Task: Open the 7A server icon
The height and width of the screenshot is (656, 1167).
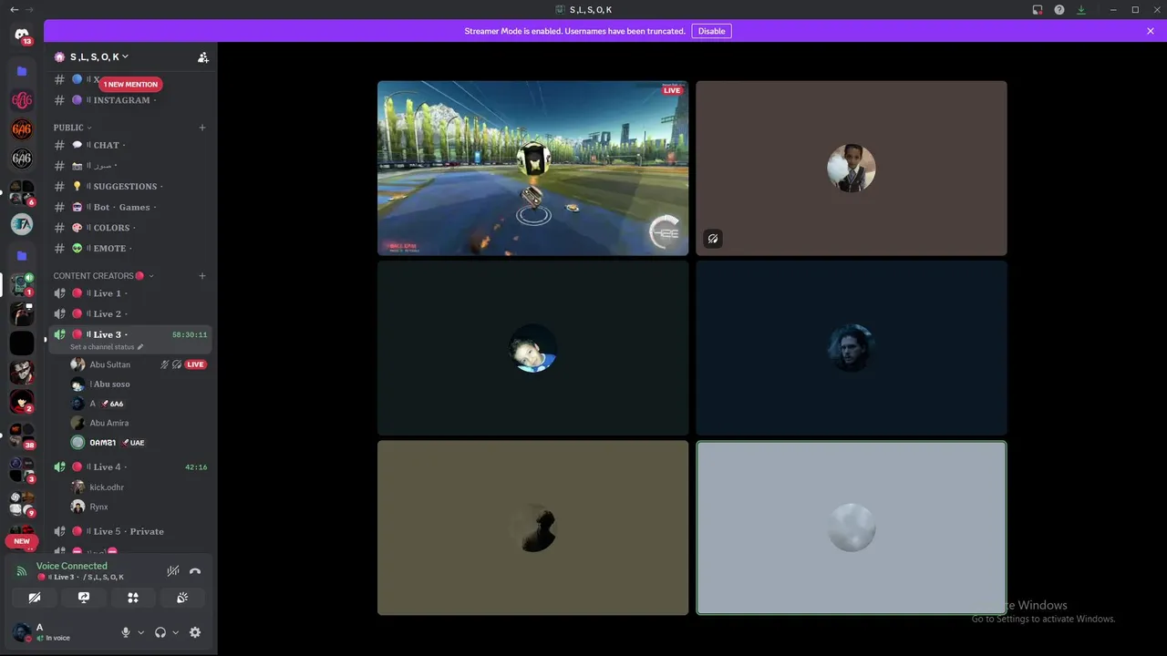Action: [22, 224]
